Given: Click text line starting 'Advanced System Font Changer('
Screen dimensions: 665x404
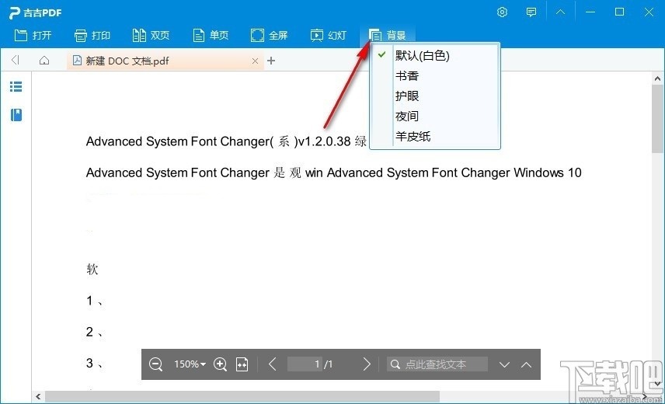Looking at the screenshot, I should 227,141.
